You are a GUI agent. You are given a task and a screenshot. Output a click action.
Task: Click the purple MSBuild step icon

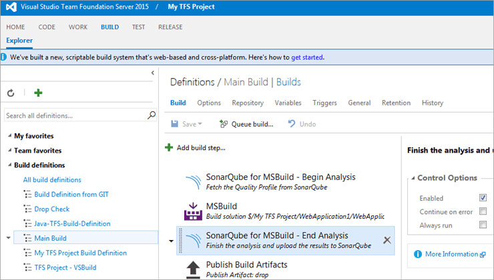tap(193, 211)
